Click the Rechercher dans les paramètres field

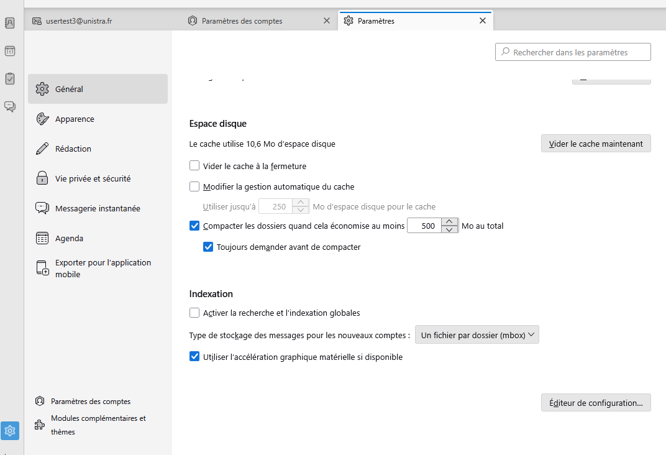[x=573, y=52]
